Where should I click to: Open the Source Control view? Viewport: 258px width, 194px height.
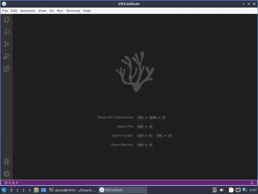[x=6, y=44]
